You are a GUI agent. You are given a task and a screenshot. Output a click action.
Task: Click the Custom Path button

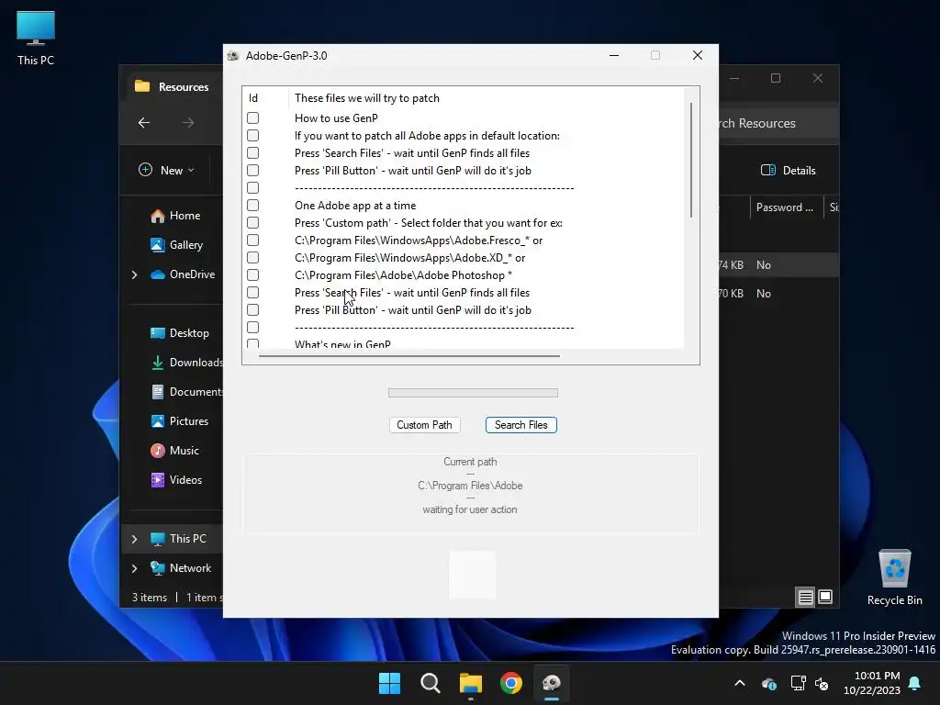pos(424,425)
